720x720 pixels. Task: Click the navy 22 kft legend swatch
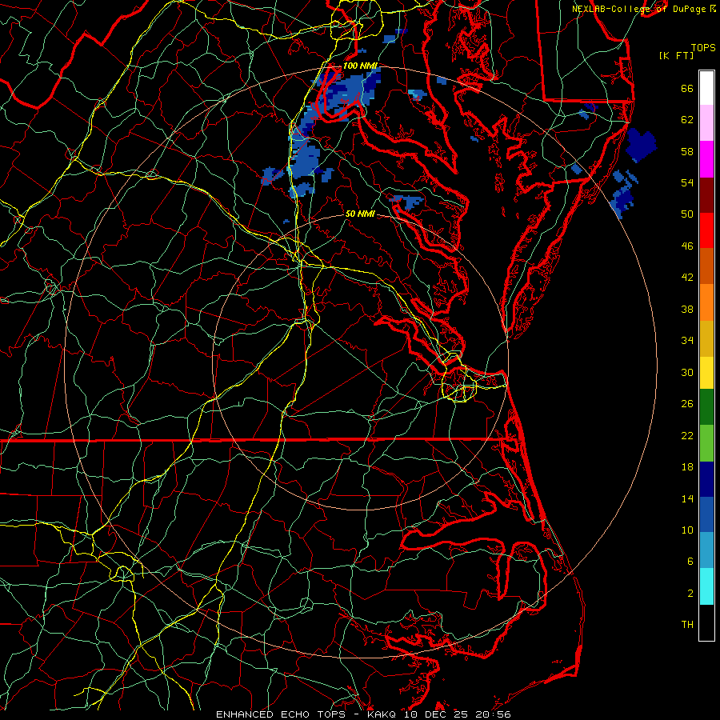pos(706,479)
